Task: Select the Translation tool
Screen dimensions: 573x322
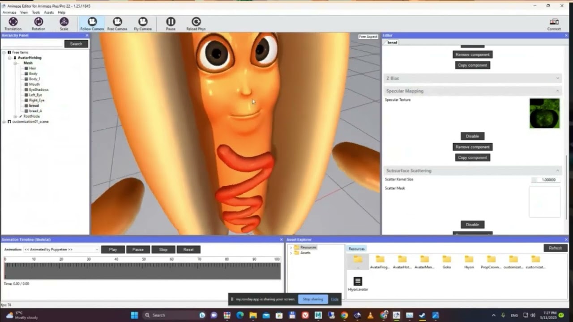Action: [x=13, y=24]
